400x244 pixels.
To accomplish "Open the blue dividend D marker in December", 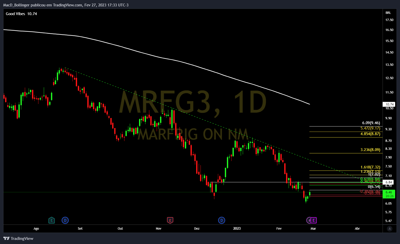I will [222, 220].
